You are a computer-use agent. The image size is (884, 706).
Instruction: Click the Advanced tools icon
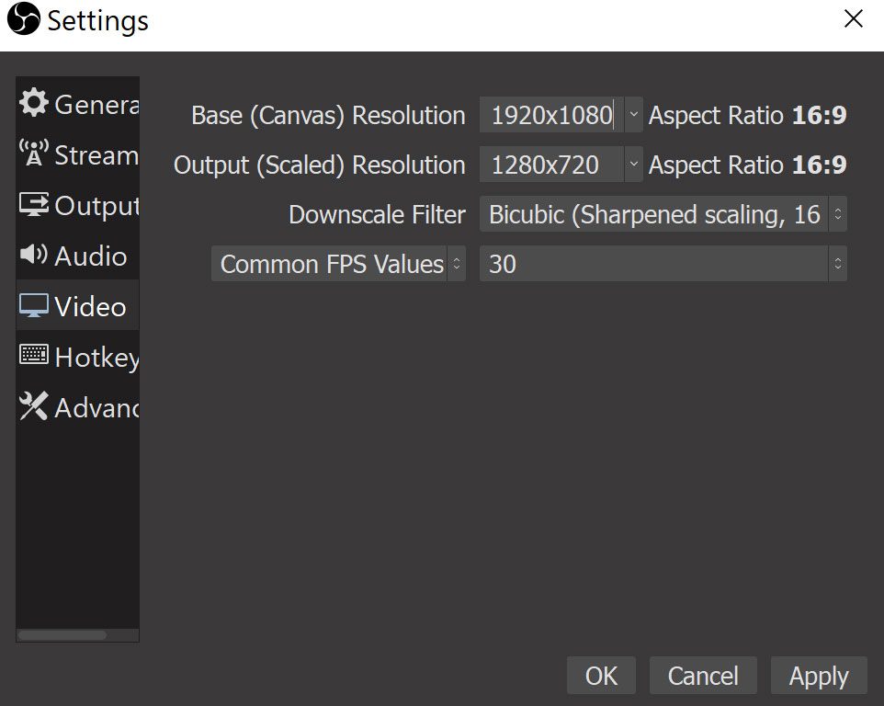[x=34, y=406]
